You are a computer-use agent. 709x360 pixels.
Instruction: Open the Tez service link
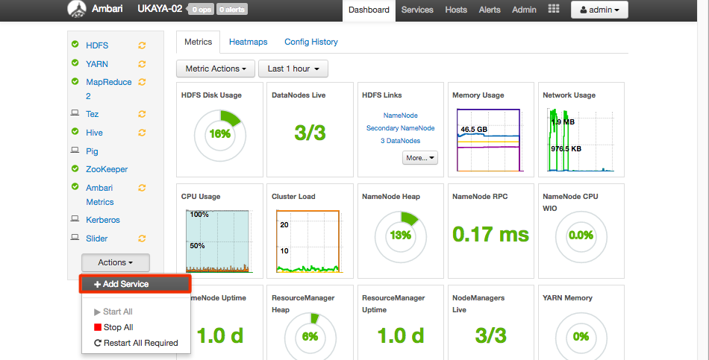[x=93, y=114]
